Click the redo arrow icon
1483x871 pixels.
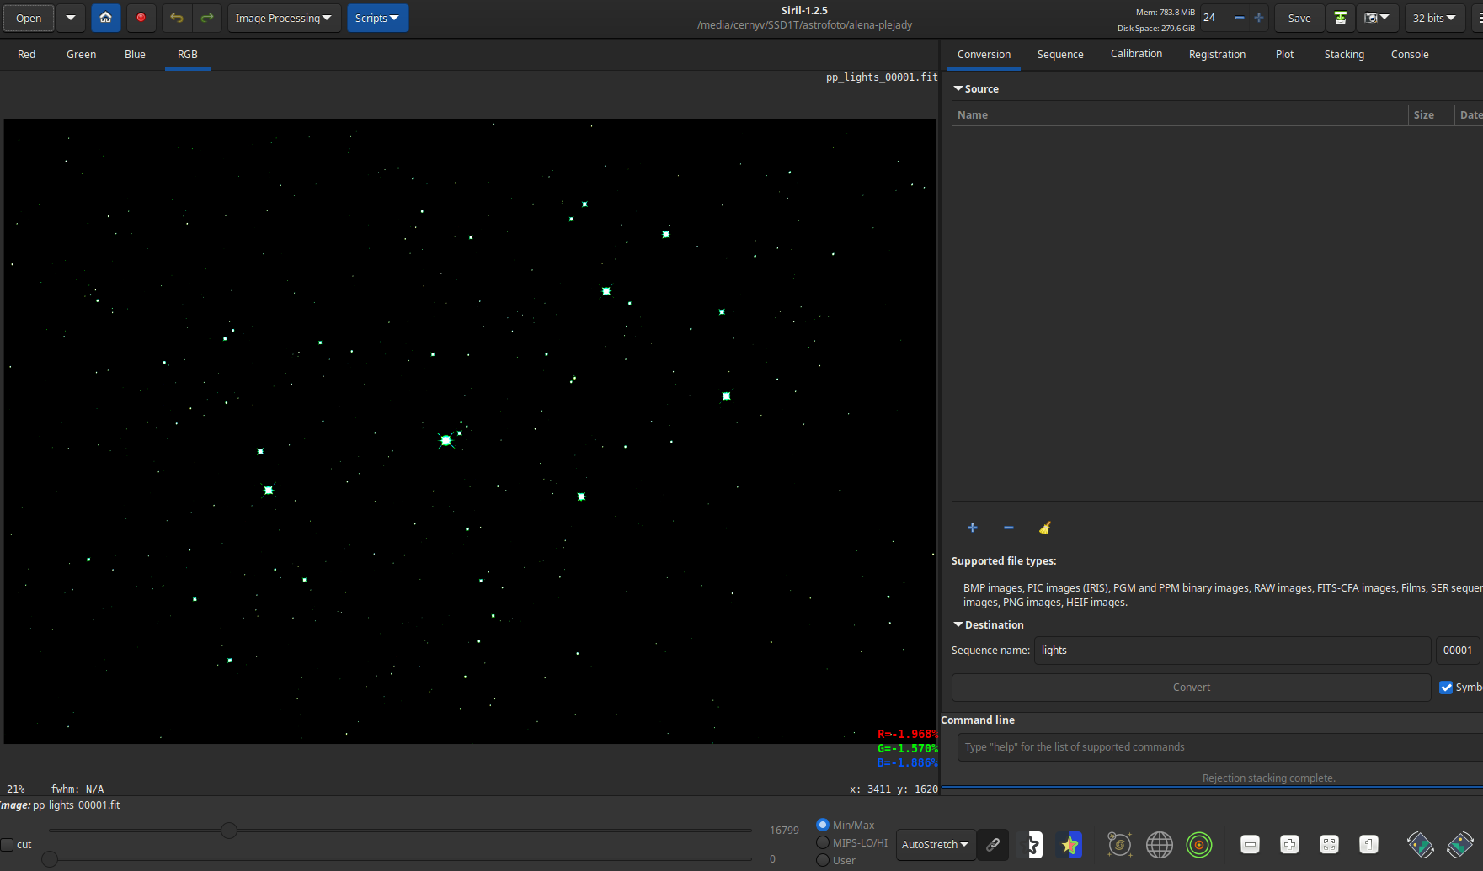pyautogui.click(x=206, y=18)
